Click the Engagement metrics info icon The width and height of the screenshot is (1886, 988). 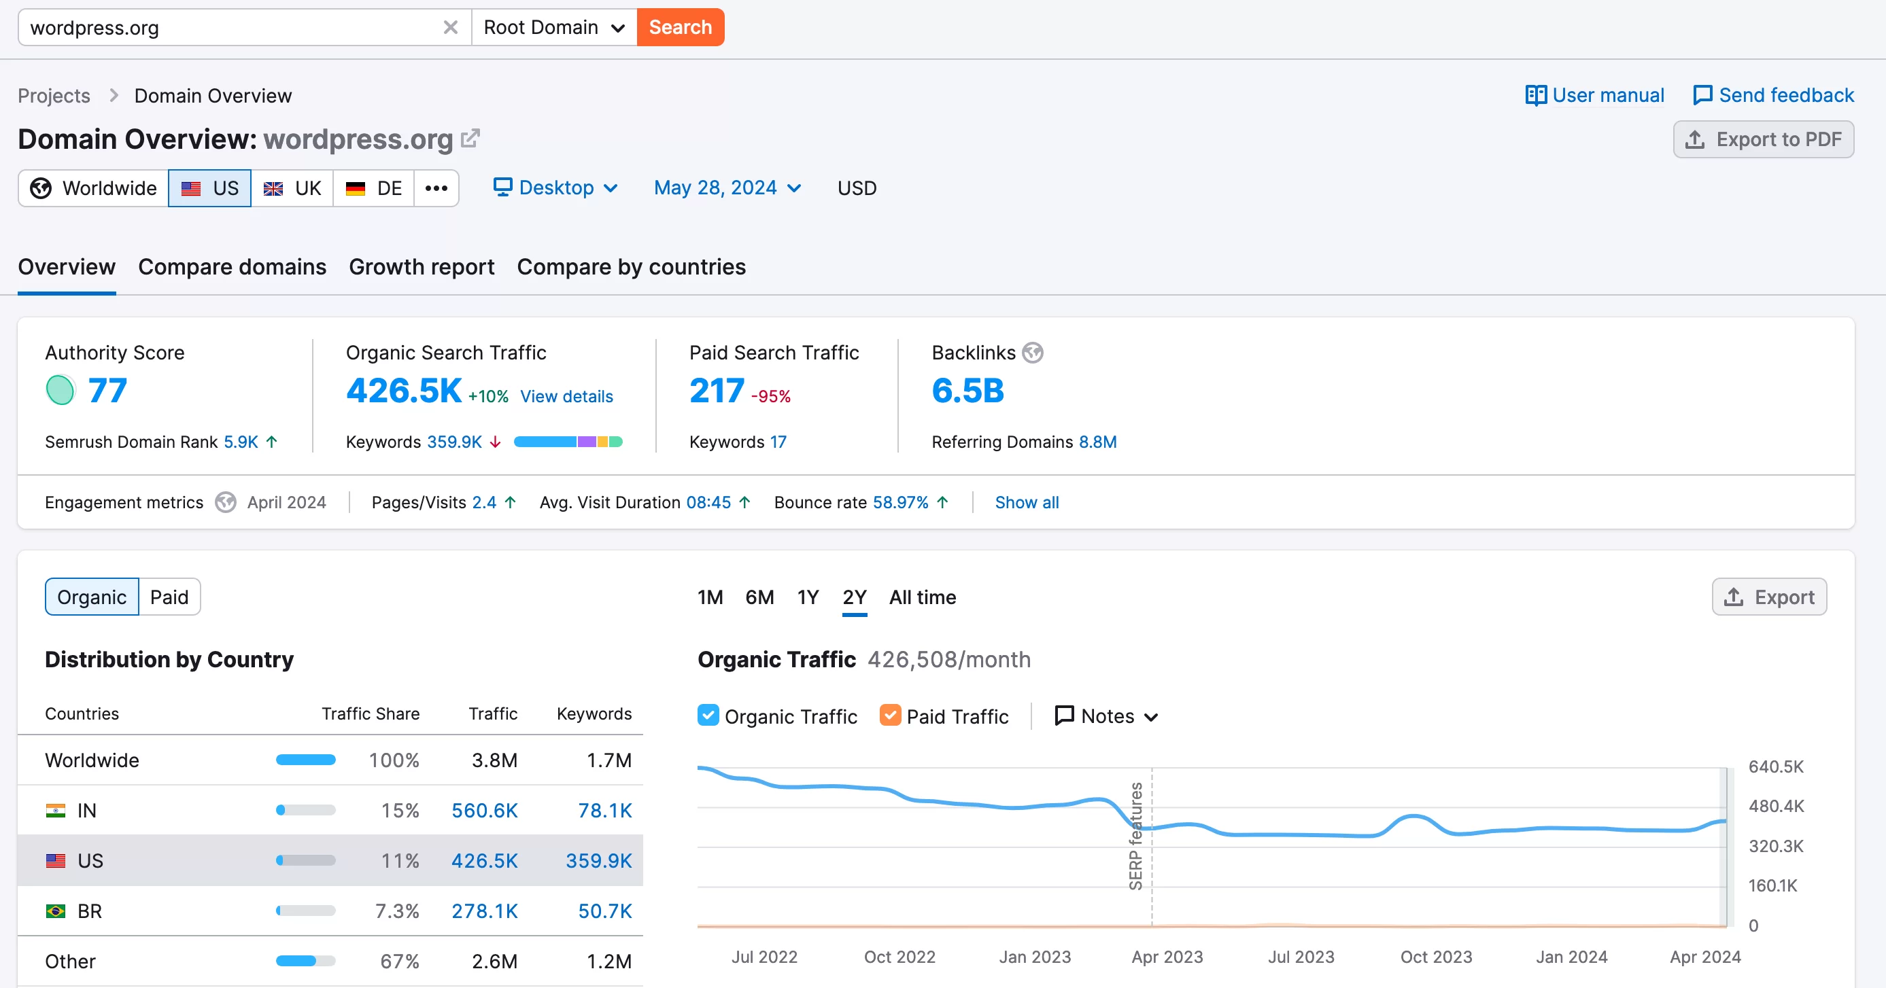click(x=224, y=502)
